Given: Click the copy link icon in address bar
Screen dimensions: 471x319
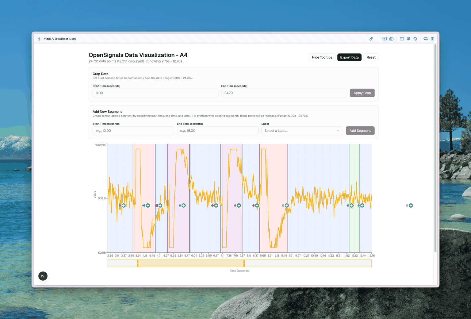Looking at the screenshot, I should pyautogui.click(x=371, y=39).
